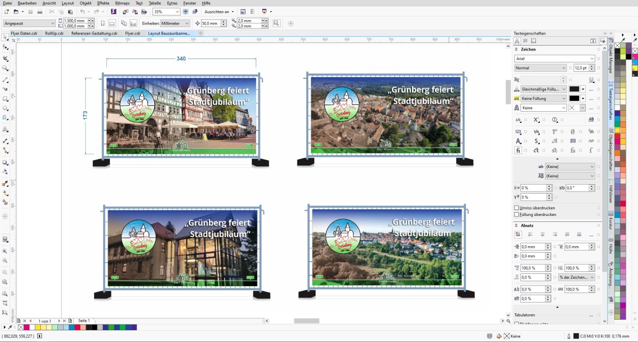Enable 'Füllung überdrucken' checkbox
This screenshot has height=342, width=638.
pyautogui.click(x=517, y=214)
